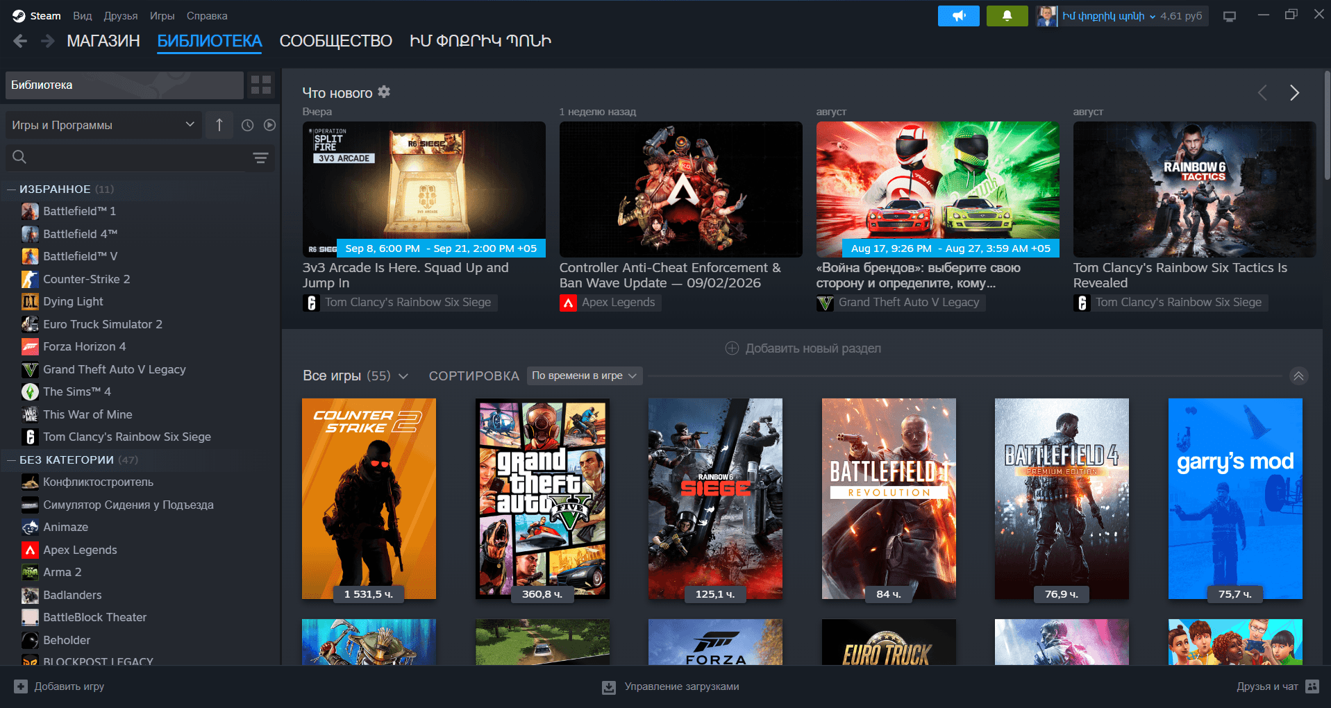The width and height of the screenshot is (1331, 708).
Task: Click the Библиотека home button
Action: point(124,85)
